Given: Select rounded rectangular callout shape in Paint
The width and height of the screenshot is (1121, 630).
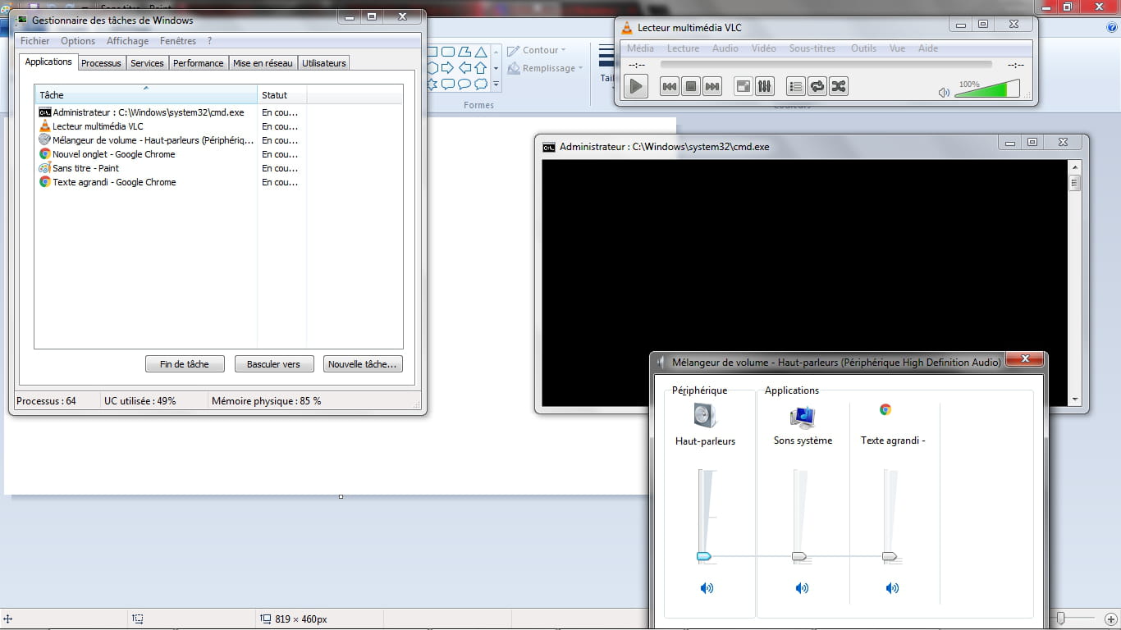Looking at the screenshot, I should click(448, 84).
